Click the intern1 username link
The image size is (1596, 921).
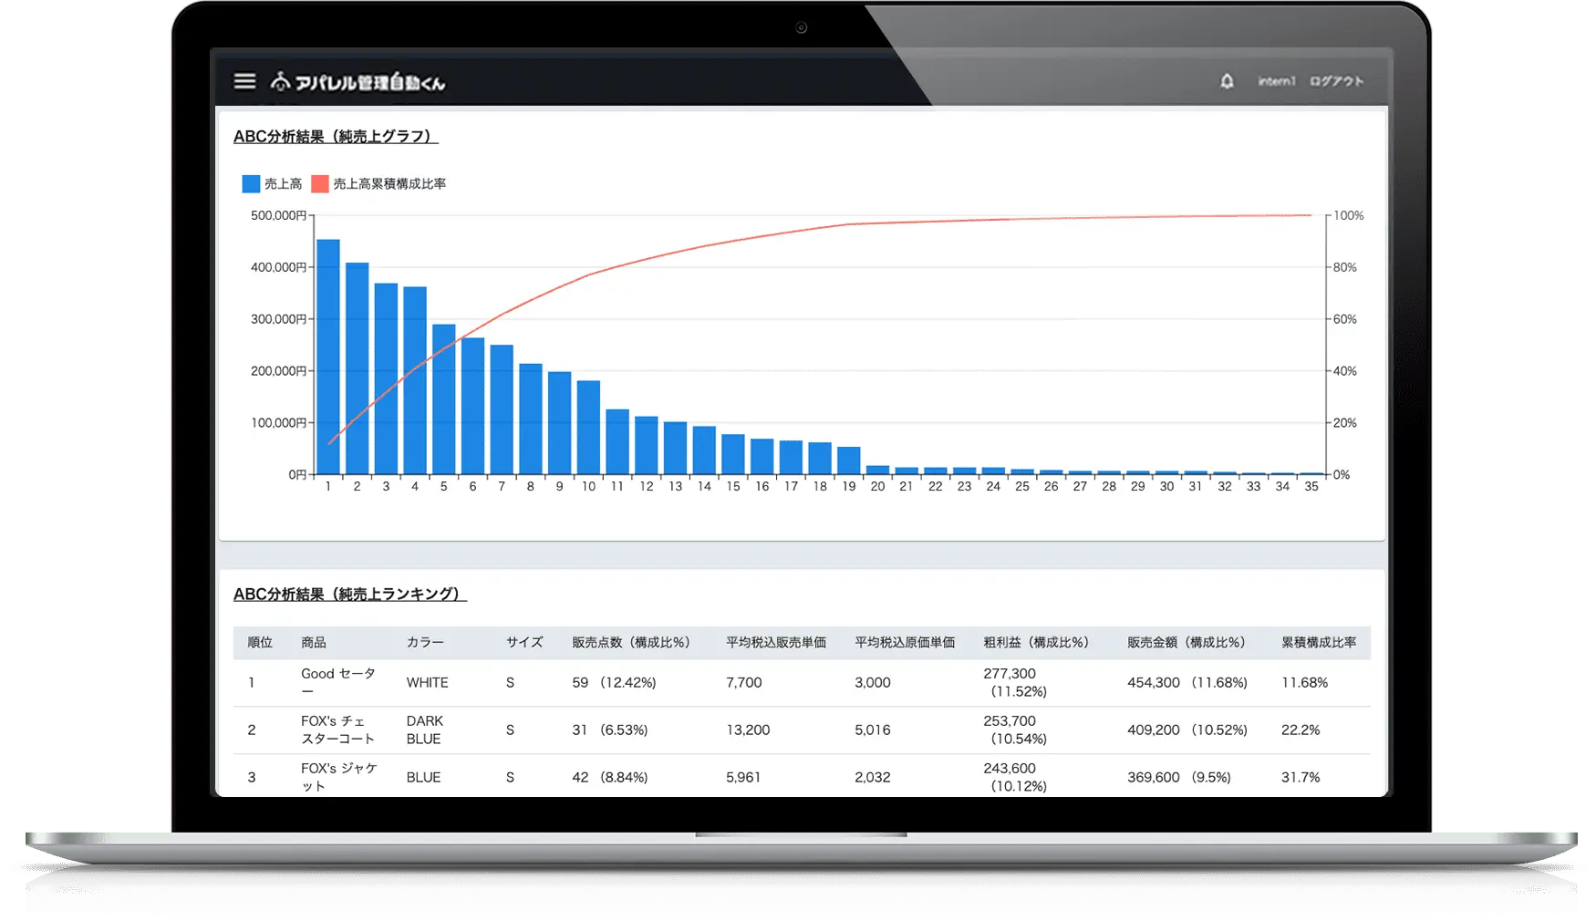point(1276,81)
